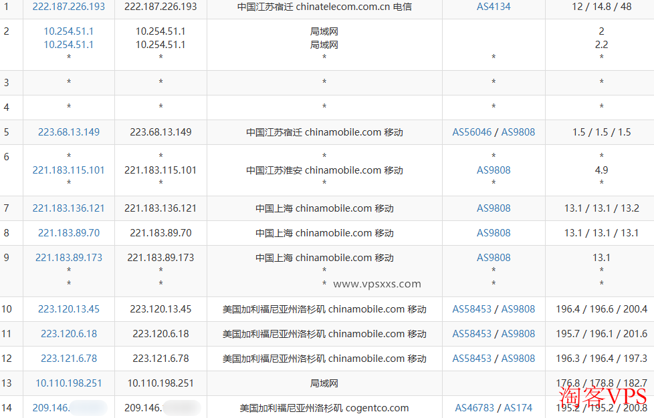Open the AS46783 link in hop 14
The image size is (654, 418).
474,408
